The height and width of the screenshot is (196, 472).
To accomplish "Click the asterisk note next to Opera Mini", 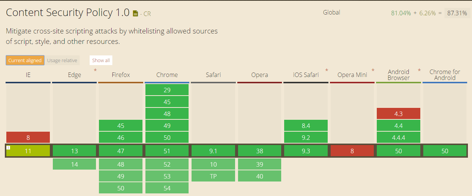I will pos(373,70).
